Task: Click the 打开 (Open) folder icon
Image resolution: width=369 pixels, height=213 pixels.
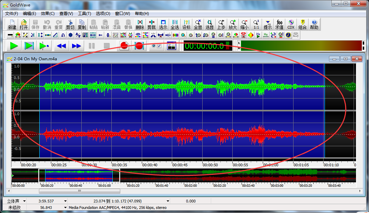Action: (24, 24)
